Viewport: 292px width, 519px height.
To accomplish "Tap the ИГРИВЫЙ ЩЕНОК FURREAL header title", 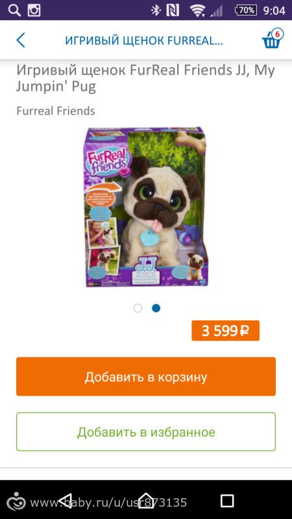I will [x=144, y=40].
